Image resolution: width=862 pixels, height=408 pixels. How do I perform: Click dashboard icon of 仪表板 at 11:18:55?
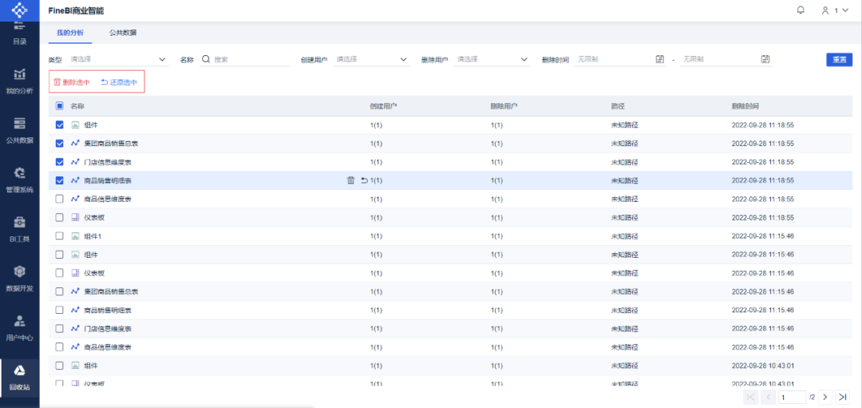coord(75,218)
